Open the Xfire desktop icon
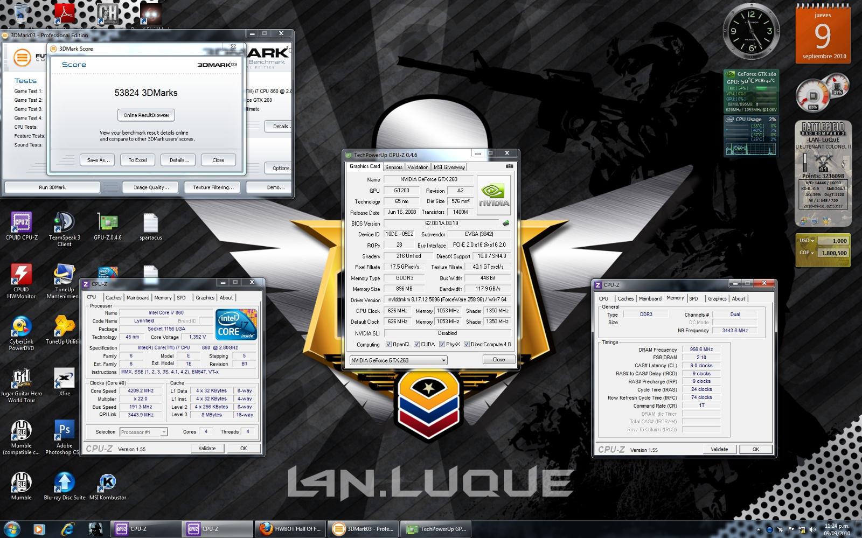Image resolution: width=862 pixels, height=538 pixels. (65, 382)
